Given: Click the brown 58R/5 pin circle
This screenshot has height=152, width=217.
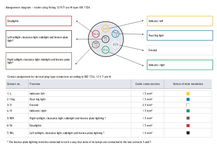Looking at the screenshot, I should point(96,45).
